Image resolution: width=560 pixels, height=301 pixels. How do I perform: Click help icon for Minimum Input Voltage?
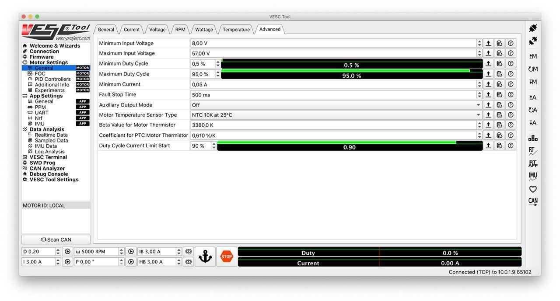pos(510,43)
